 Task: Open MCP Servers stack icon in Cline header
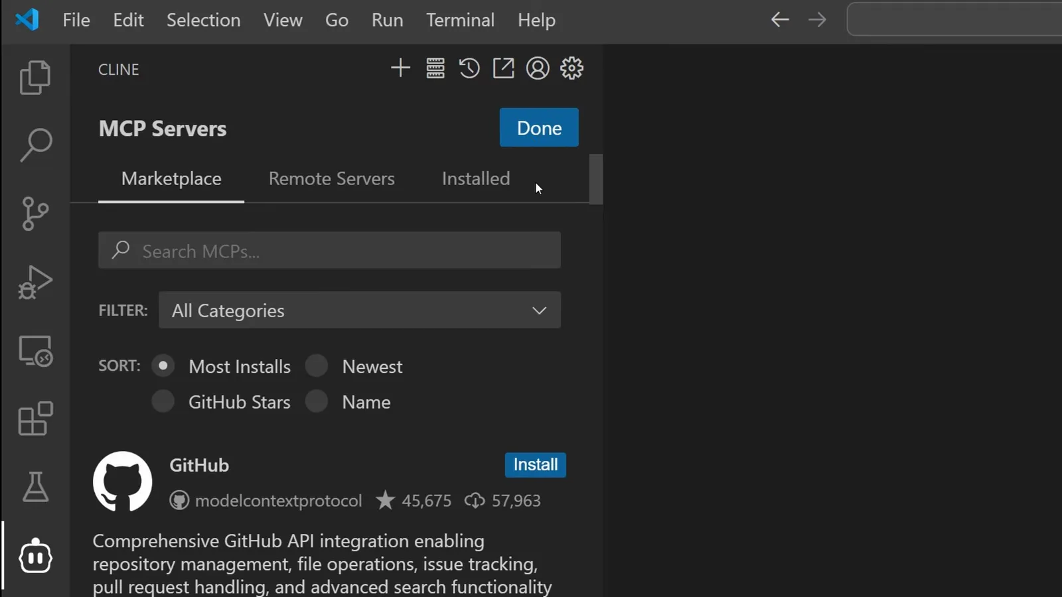(x=435, y=68)
